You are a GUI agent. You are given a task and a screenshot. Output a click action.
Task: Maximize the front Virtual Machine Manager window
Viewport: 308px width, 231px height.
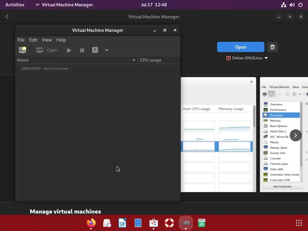pyautogui.click(x=165, y=30)
